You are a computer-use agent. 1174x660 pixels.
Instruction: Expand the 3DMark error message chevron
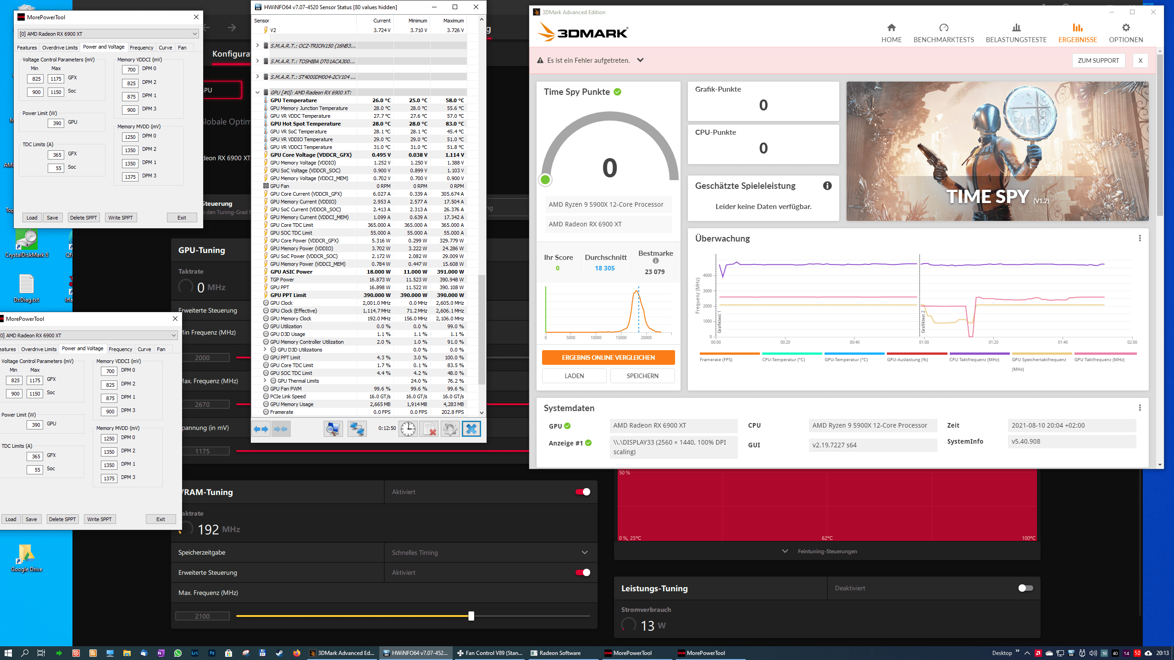click(x=640, y=60)
